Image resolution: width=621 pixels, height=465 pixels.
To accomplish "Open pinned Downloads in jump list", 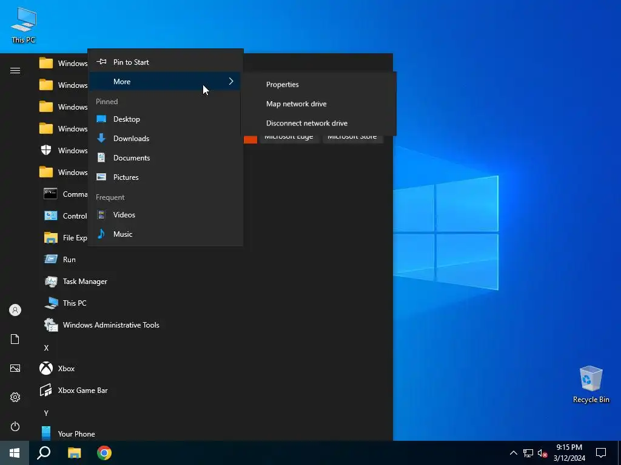I will click(165, 139).
